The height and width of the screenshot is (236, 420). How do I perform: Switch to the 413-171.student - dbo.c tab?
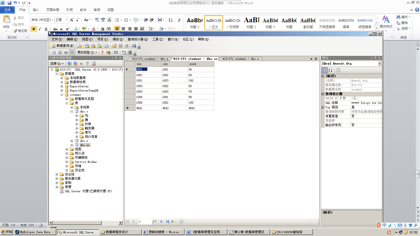tap(240, 59)
